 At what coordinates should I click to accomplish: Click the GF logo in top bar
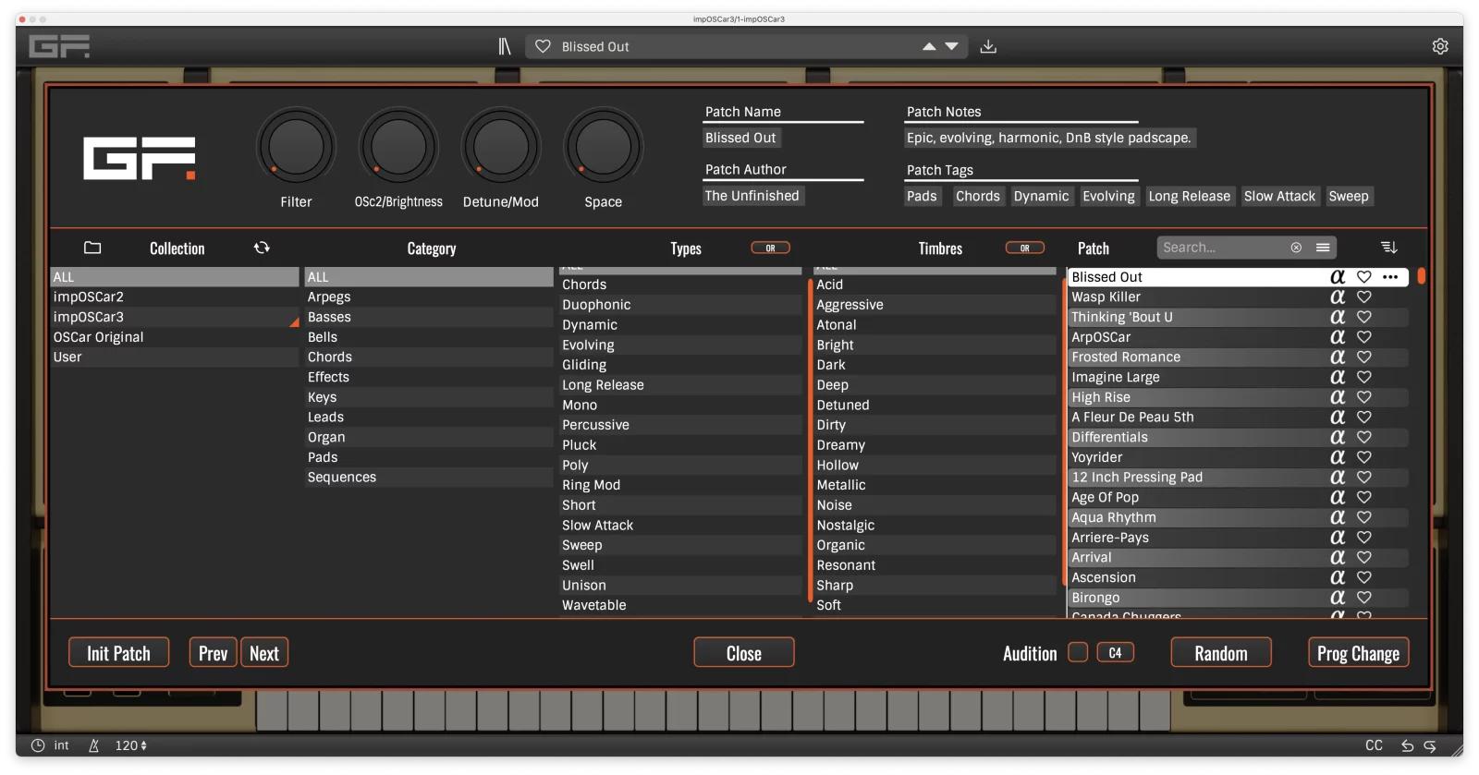point(59,46)
